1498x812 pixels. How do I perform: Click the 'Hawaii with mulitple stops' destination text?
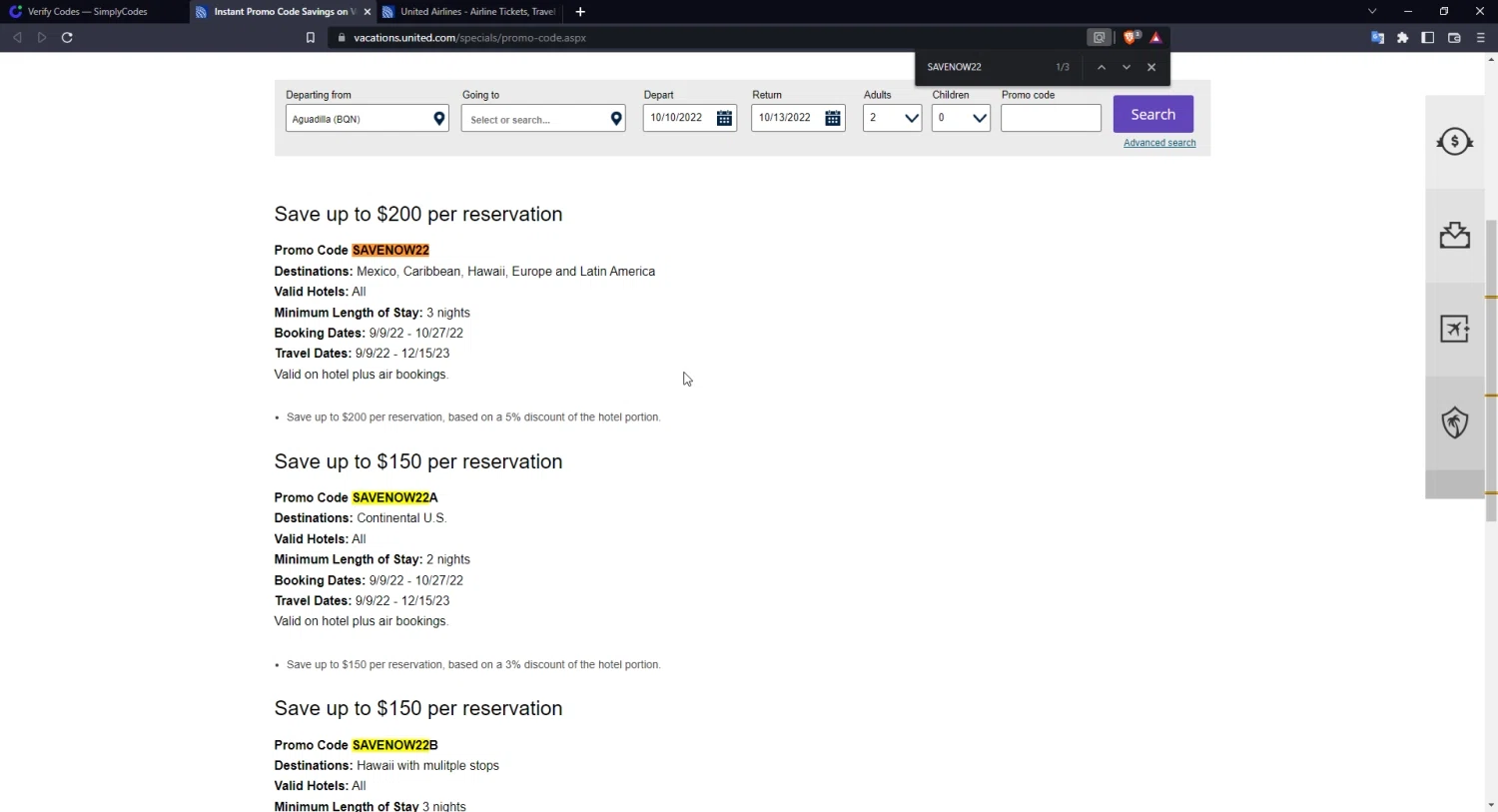[x=427, y=766]
